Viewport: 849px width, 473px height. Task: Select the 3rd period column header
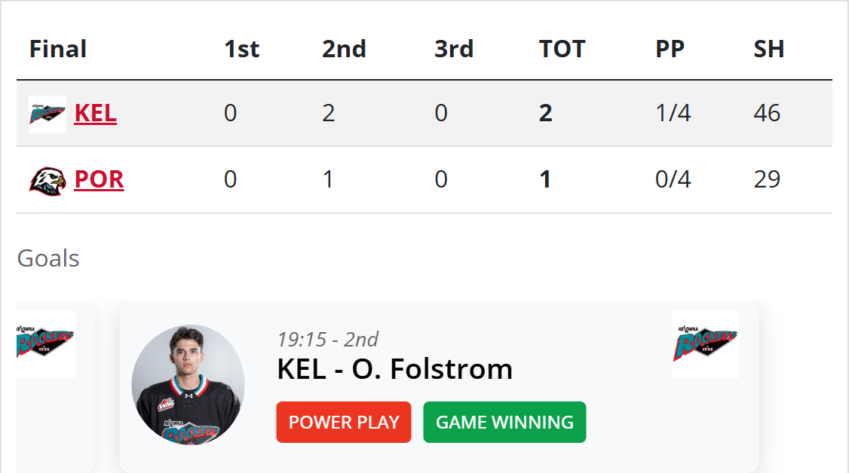(x=454, y=49)
